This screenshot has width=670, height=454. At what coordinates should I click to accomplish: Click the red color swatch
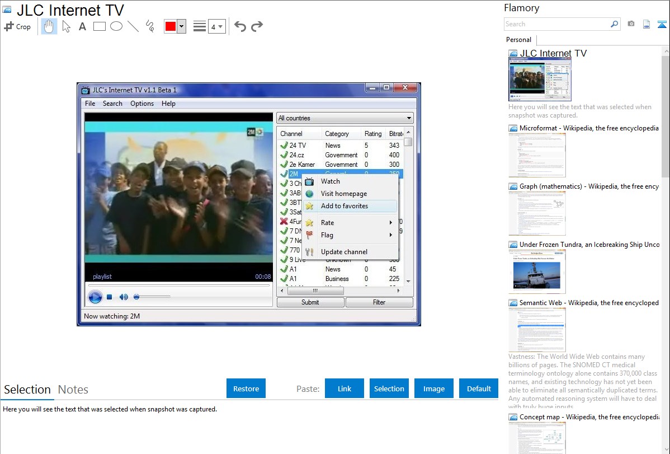(x=171, y=26)
